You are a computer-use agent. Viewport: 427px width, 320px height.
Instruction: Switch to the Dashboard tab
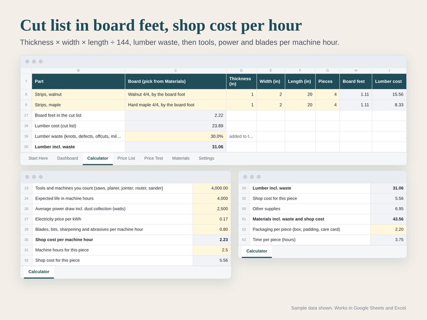(68, 158)
